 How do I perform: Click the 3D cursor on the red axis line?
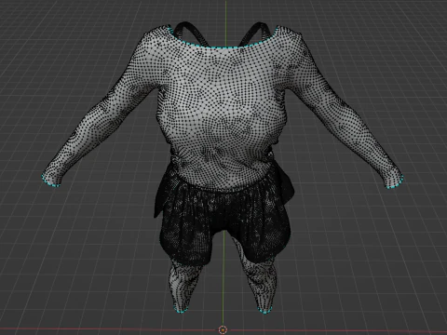(x=223, y=329)
